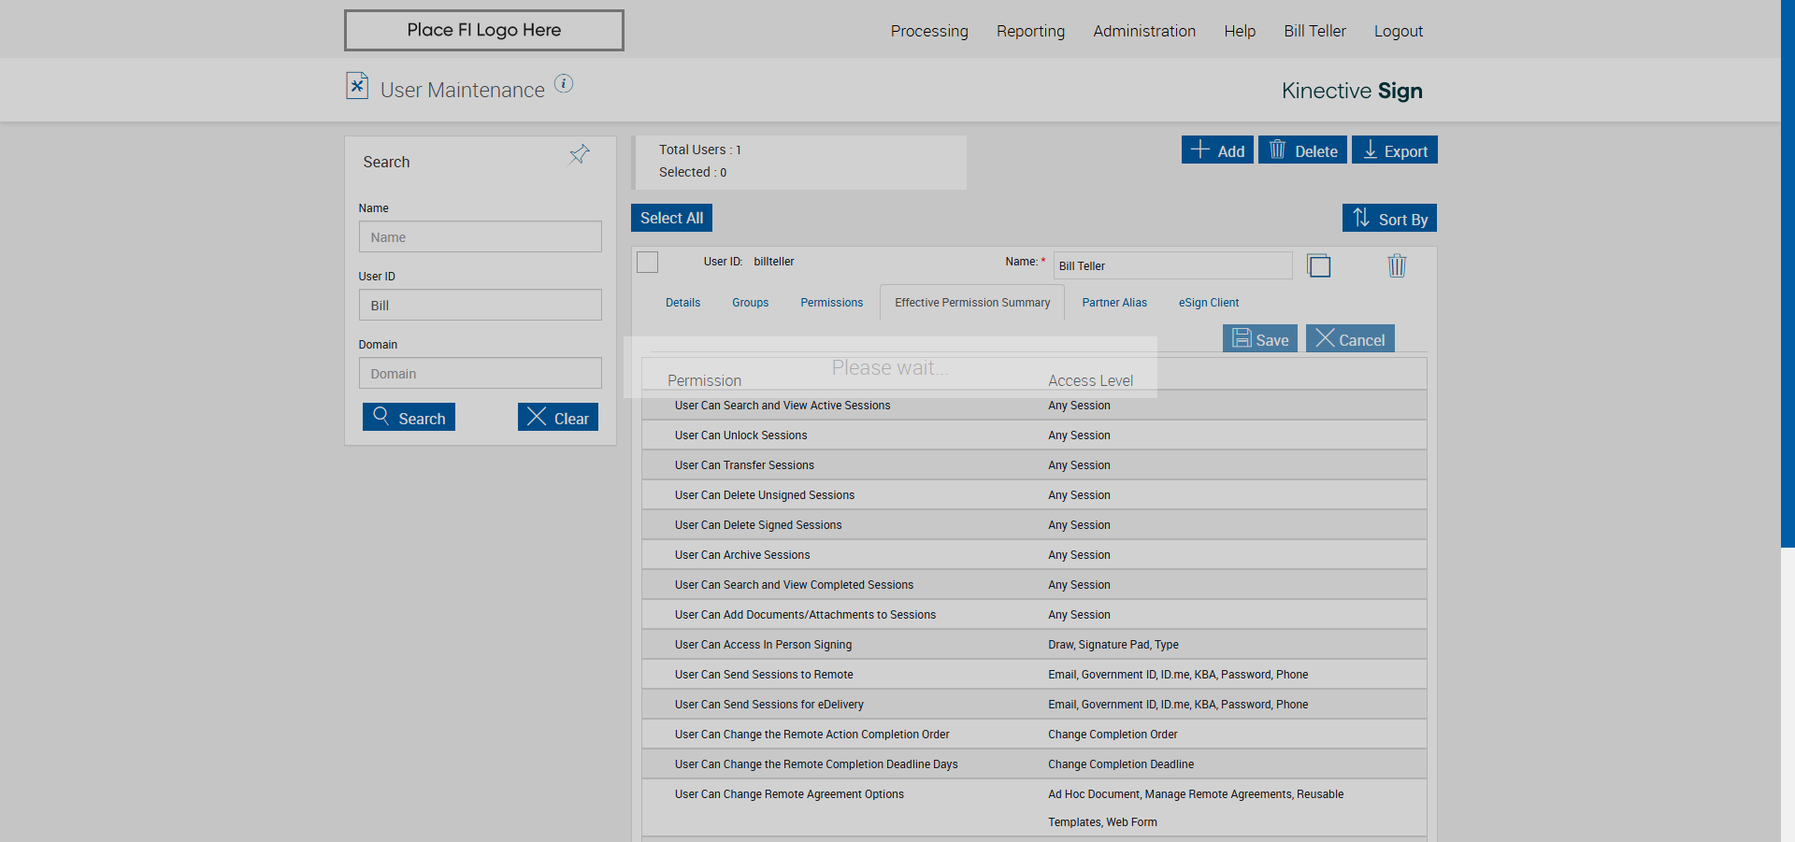Click Export users button
The width and height of the screenshot is (1795, 842).
click(x=1395, y=150)
